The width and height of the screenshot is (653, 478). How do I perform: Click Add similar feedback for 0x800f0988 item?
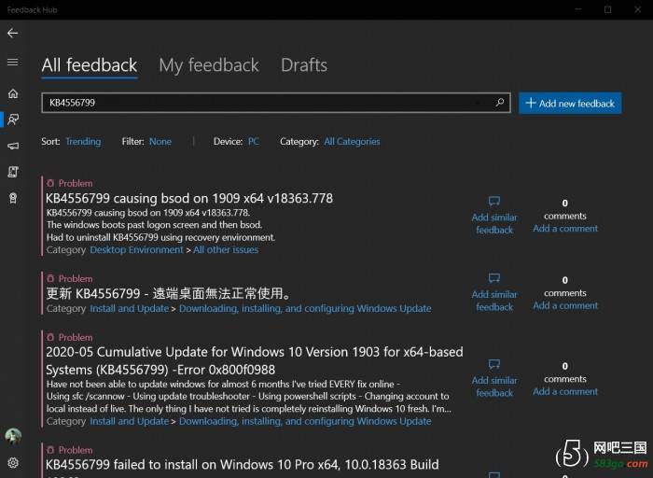tap(494, 387)
